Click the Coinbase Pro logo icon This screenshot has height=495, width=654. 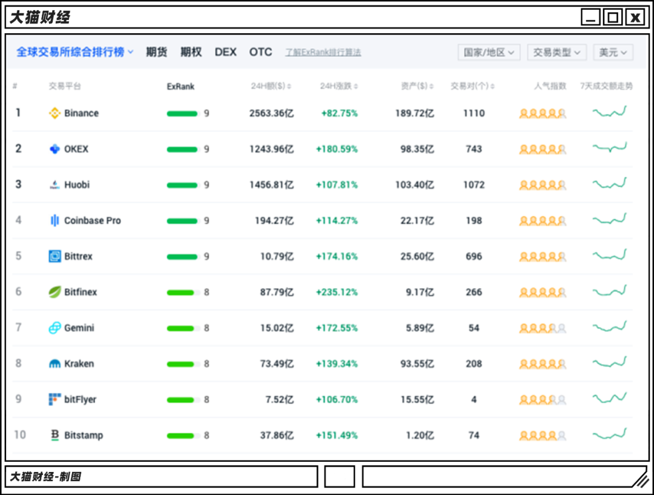tap(54, 221)
